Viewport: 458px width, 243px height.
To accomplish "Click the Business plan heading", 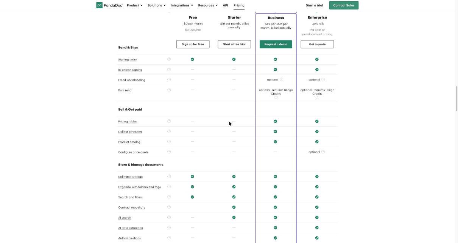I will pyautogui.click(x=276, y=18).
